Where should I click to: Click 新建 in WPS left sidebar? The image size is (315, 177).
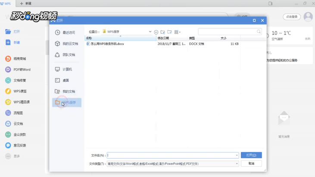12,43
